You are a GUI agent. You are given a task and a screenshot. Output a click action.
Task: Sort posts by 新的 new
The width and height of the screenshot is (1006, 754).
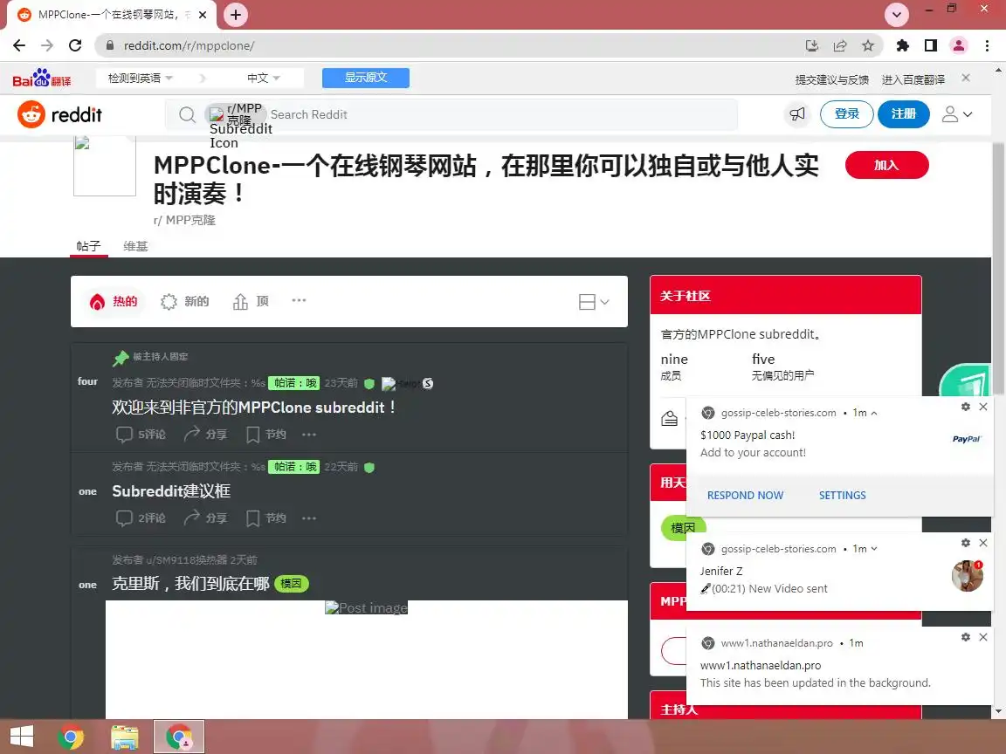point(185,301)
